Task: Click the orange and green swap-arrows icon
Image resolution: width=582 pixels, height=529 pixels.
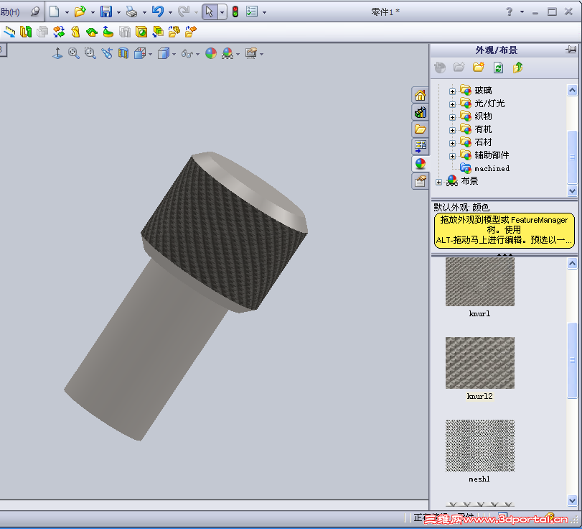Action: (59, 32)
